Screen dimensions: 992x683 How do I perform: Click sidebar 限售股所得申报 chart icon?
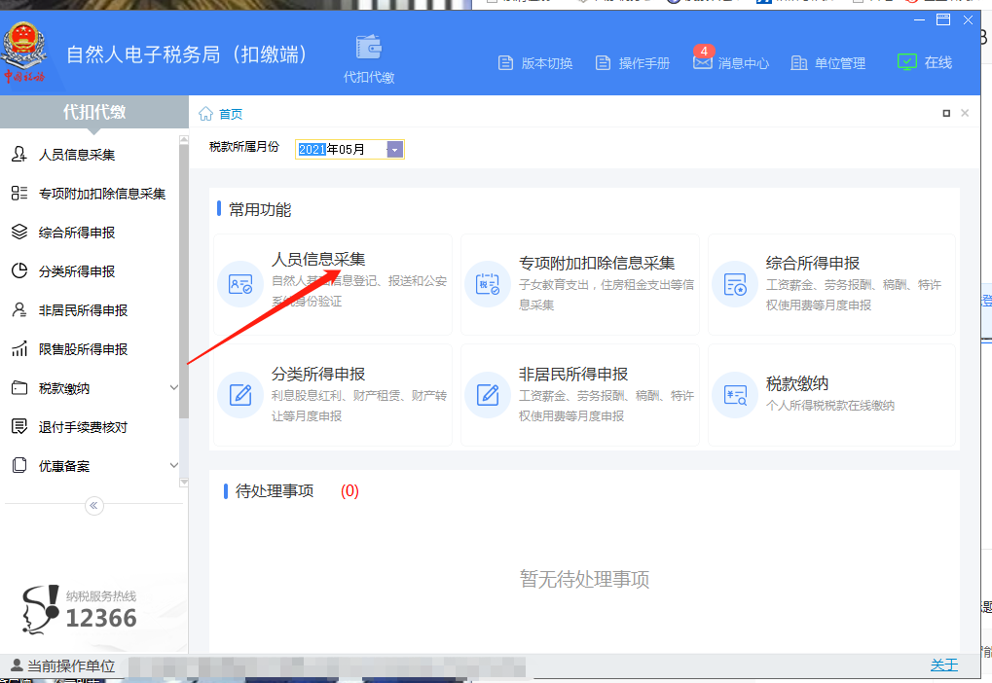pos(19,349)
